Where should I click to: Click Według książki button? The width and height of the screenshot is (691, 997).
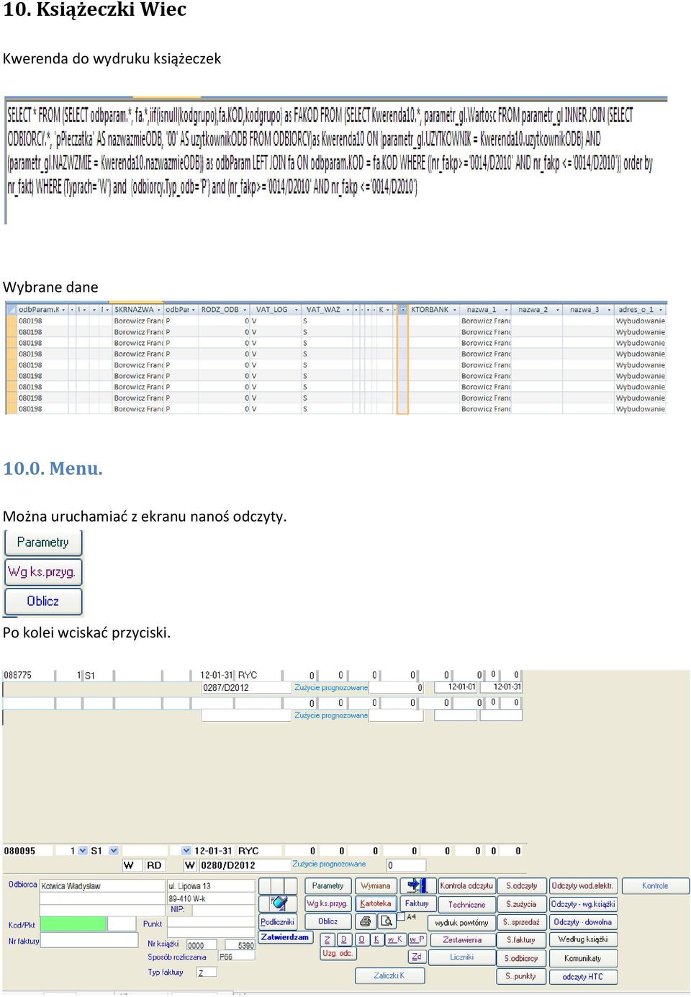582,939
